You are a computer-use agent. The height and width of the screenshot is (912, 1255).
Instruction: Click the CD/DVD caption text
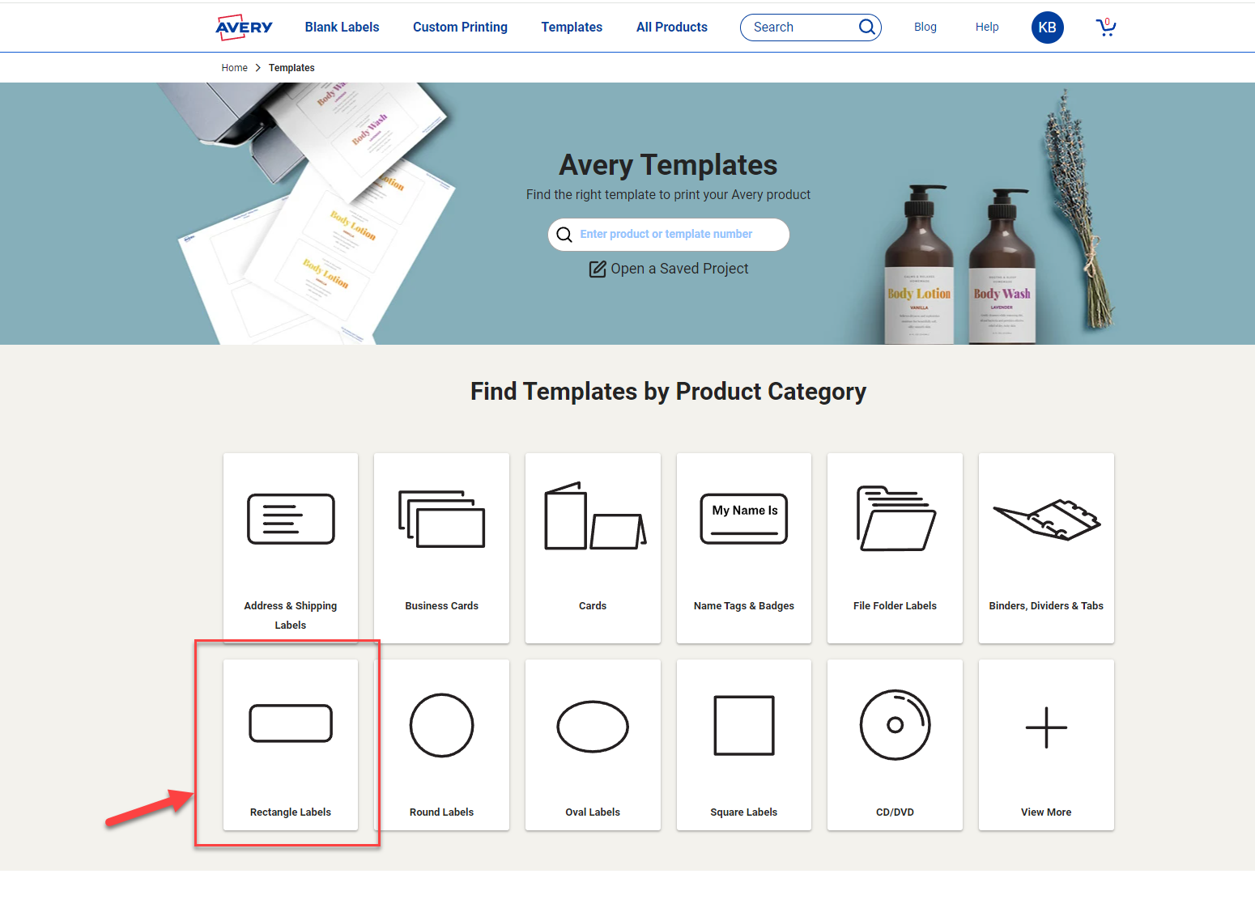[895, 812]
